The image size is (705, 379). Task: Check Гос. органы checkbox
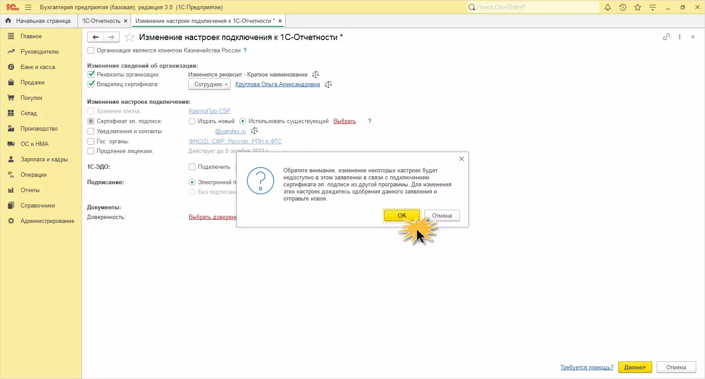coord(91,141)
